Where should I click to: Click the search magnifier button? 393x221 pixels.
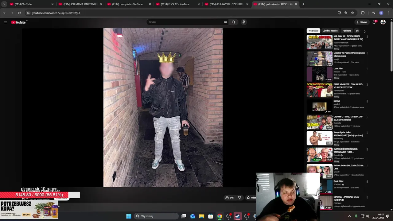233,22
